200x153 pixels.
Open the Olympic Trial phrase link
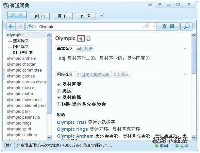tap(72, 122)
